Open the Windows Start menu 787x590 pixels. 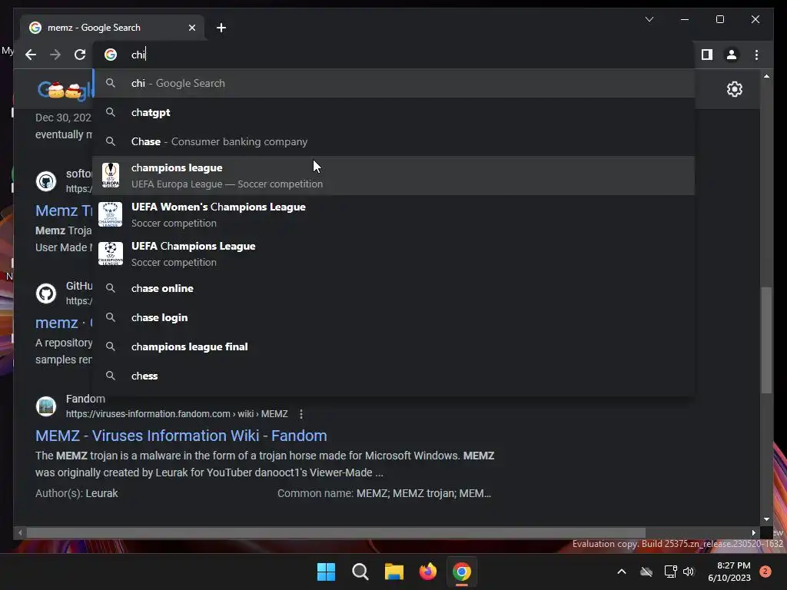coord(326,572)
